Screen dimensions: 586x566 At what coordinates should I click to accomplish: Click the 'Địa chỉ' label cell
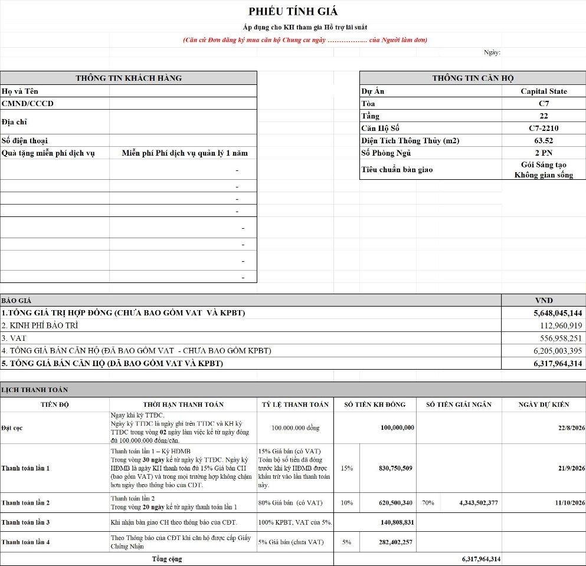(55, 121)
